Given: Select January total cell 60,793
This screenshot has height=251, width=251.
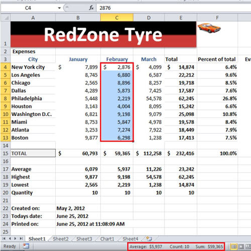Looking at the screenshot, I should (x=78, y=153).
